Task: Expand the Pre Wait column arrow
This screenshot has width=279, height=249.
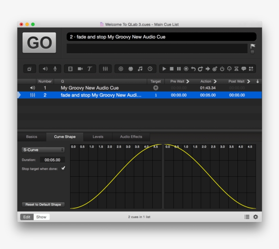Action: click(x=187, y=82)
